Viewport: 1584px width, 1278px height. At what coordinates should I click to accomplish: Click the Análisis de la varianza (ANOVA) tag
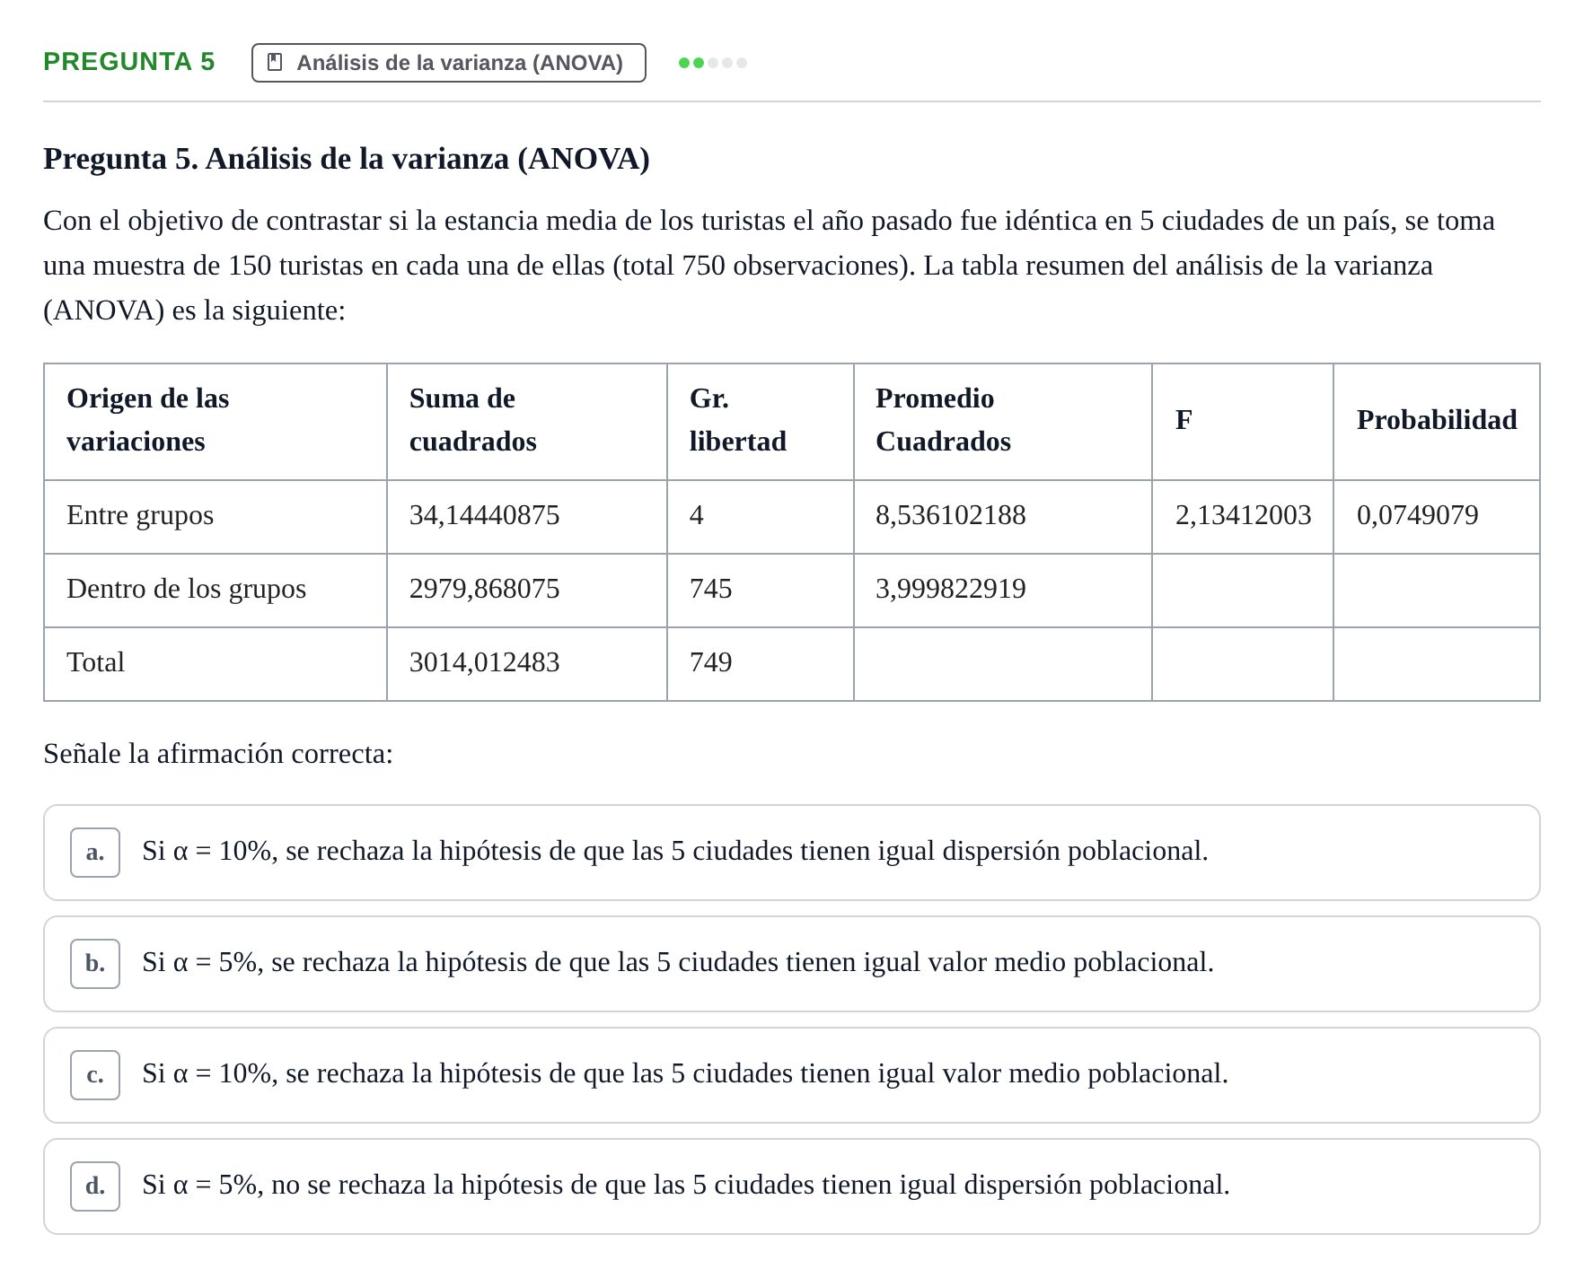(x=449, y=63)
